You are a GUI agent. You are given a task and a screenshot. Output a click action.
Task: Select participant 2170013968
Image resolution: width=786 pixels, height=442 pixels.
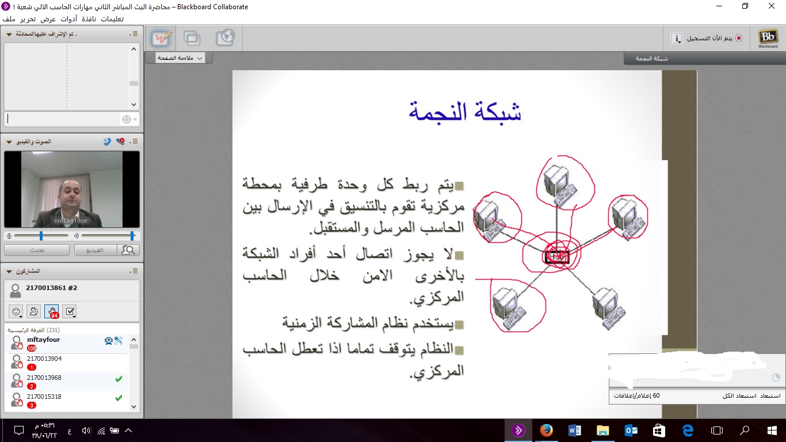click(67, 382)
